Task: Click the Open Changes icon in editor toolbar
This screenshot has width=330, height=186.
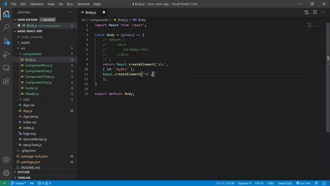Action: [306, 12]
